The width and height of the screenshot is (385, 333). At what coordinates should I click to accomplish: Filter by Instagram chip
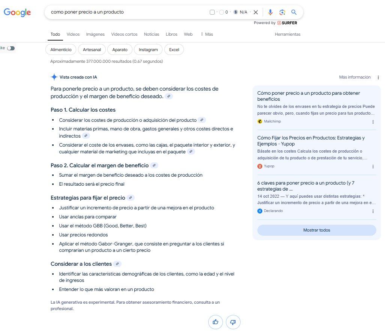click(x=148, y=50)
